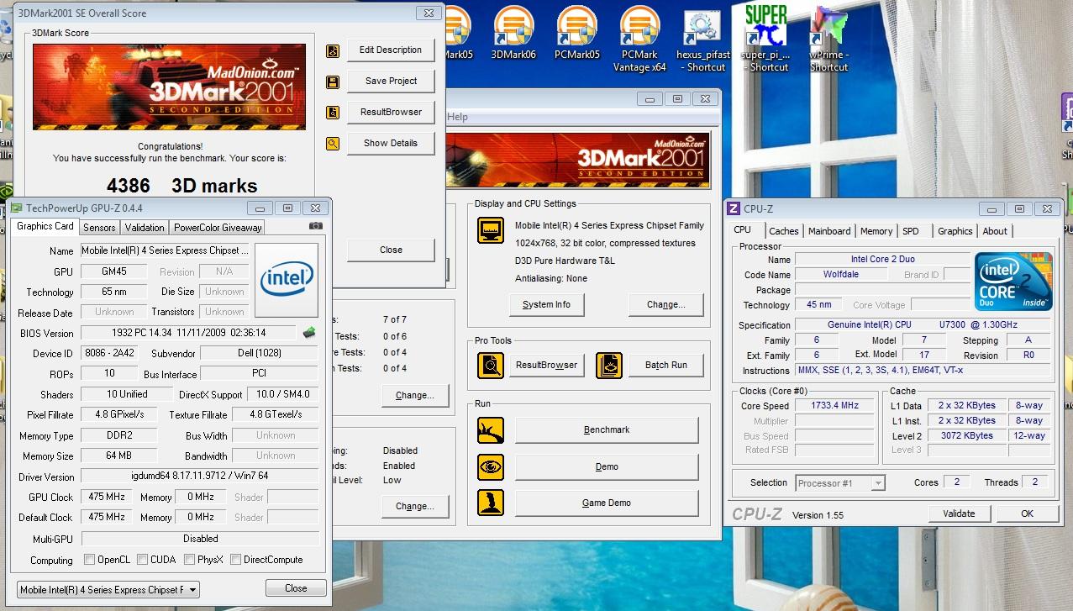
Task: Click the Change button beside the Disabled, Enabled and Low settings
Action: click(415, 507)
